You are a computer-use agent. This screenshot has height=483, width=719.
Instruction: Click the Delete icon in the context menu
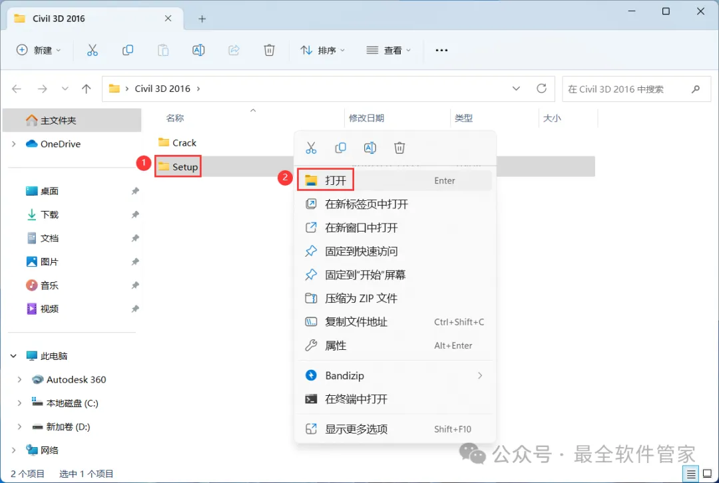click(x=399, y=148)
